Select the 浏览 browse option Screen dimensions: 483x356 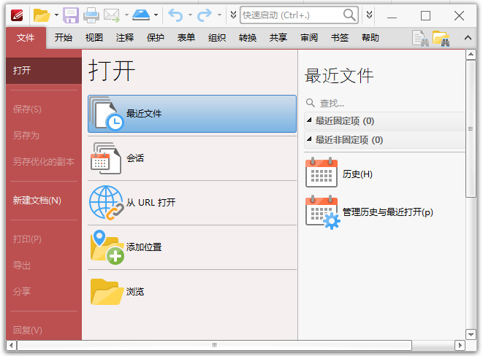point(192,292)
